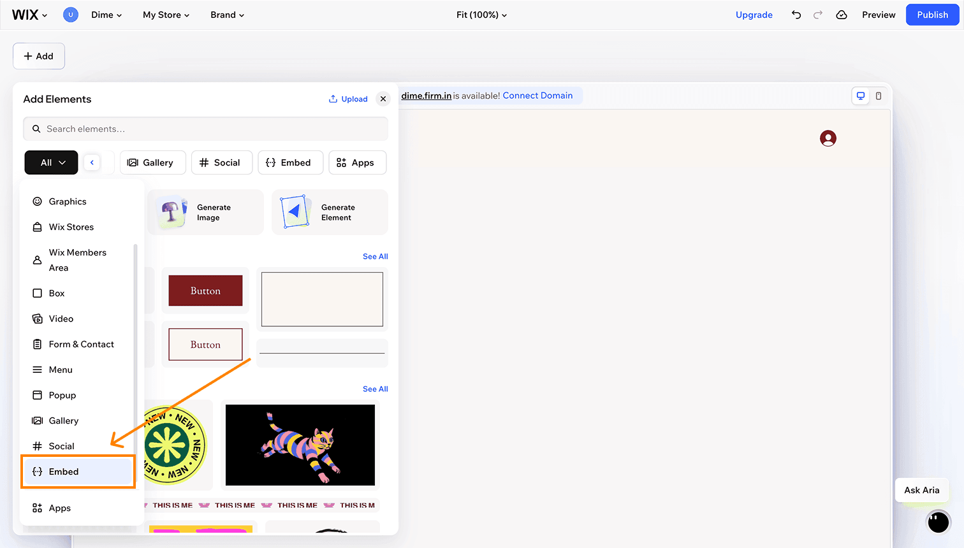Add the NEW circular badge graphic
Screen dimensions: 964x548
176,445
